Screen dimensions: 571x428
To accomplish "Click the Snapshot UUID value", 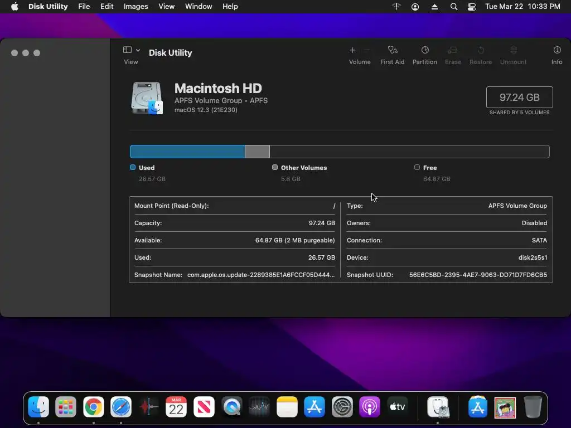I will tap(478, 275).
